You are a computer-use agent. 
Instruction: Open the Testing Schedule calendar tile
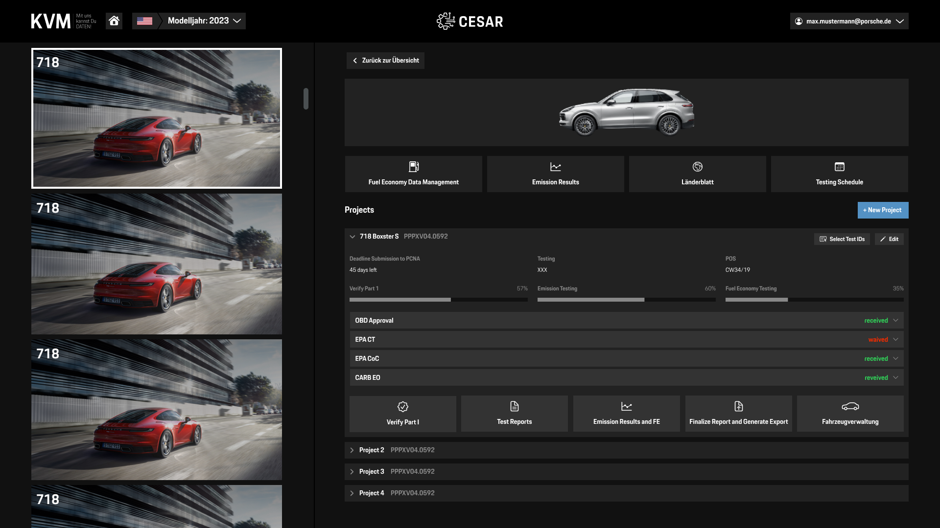click(x=839, y=174)
